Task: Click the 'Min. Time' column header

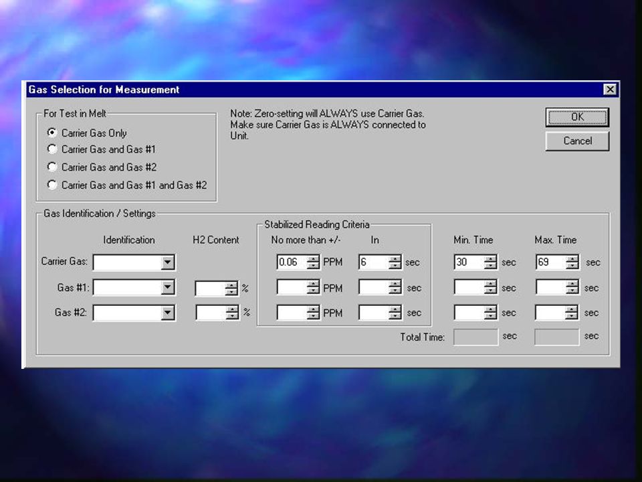Action: point(473,240)
